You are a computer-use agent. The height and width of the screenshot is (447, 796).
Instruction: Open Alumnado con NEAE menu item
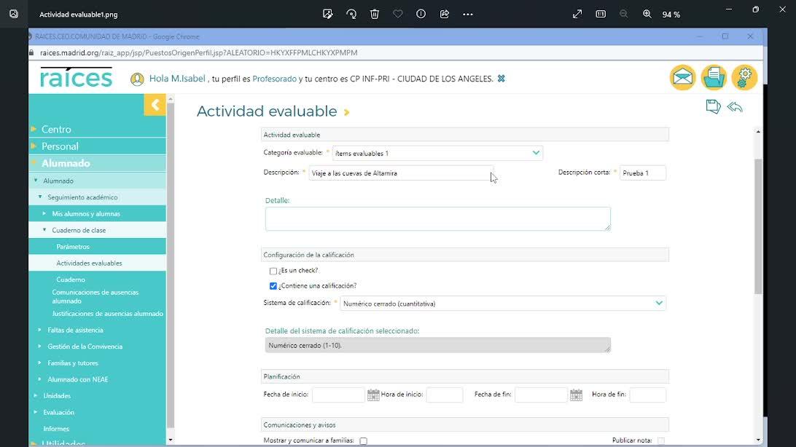(x=78, y=379)
